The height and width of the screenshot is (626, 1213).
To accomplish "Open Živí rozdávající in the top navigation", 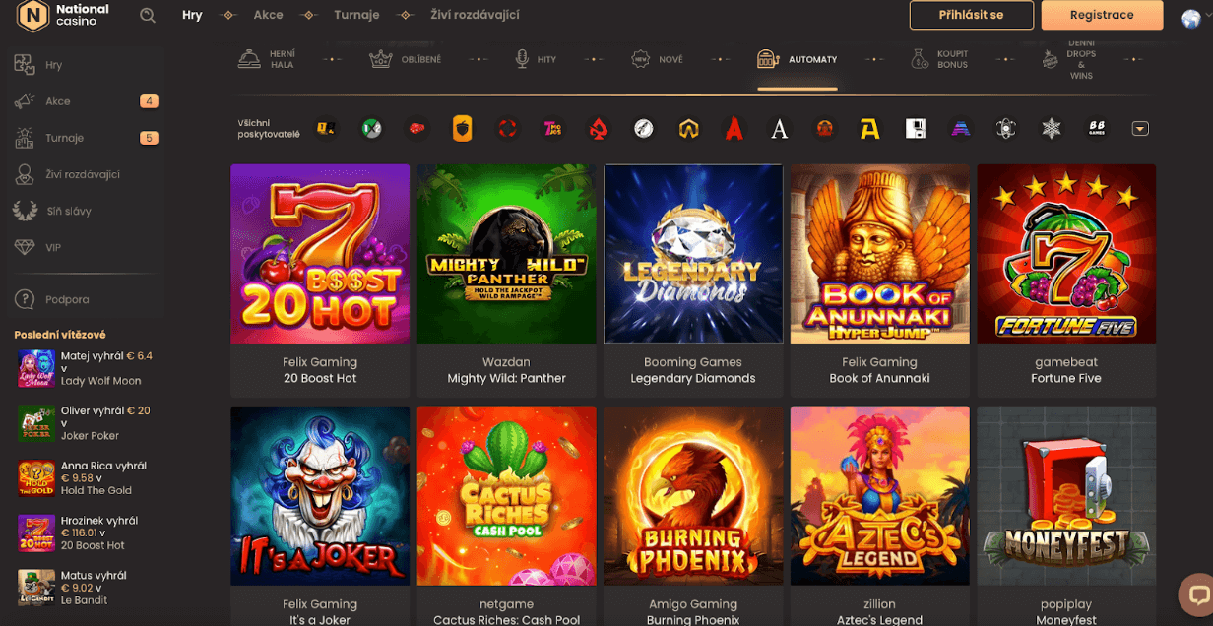I will coord(475,15).
